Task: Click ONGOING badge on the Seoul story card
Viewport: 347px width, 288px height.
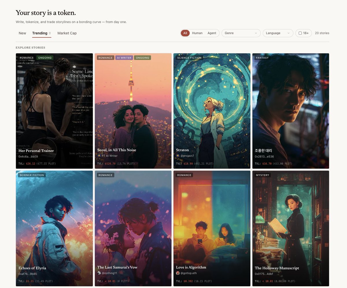Action: tap(143, 58)
